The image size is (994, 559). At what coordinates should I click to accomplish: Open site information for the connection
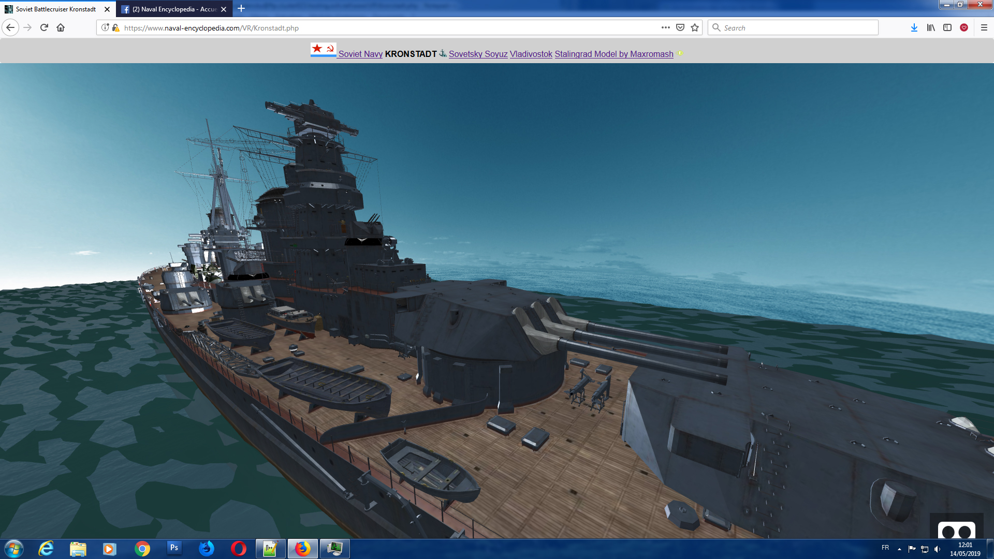click(105, 28)
